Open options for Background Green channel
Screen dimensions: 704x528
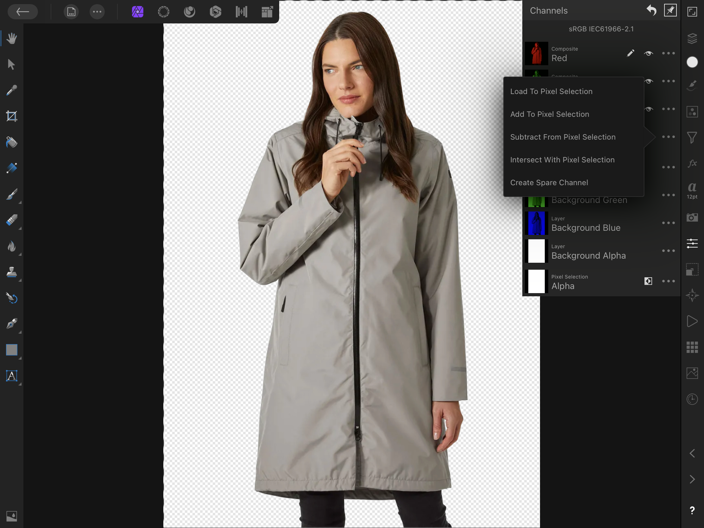coord(668,195)
